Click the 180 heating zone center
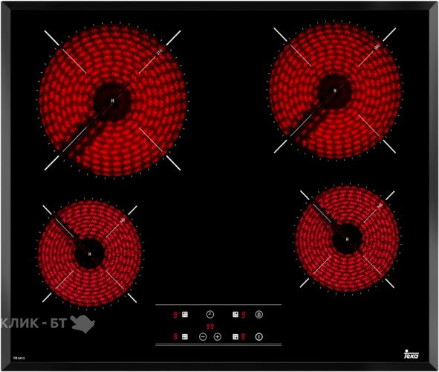The height and width of the screenshot is (372, 439). 335,90
